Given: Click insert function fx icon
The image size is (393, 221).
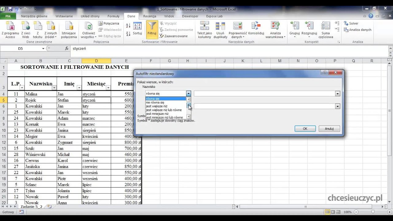Looking at the screenshot, I should click(x=67, y=48).
